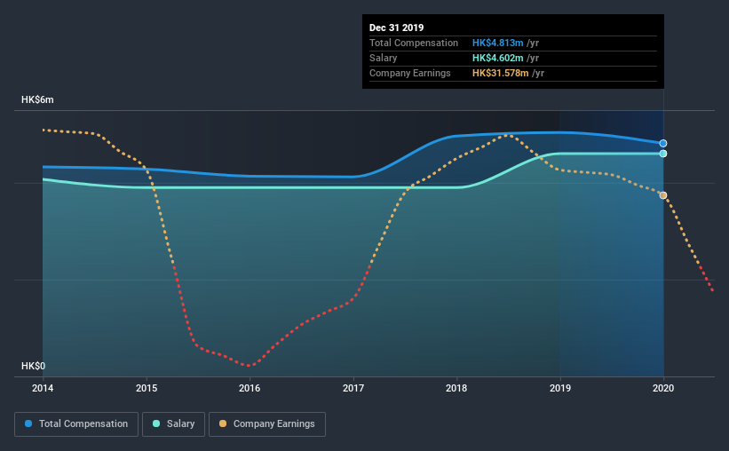Click the HK$4.813m total compensation value
The height and width of the screenshot is (451, 729).
tap(498, 43)
